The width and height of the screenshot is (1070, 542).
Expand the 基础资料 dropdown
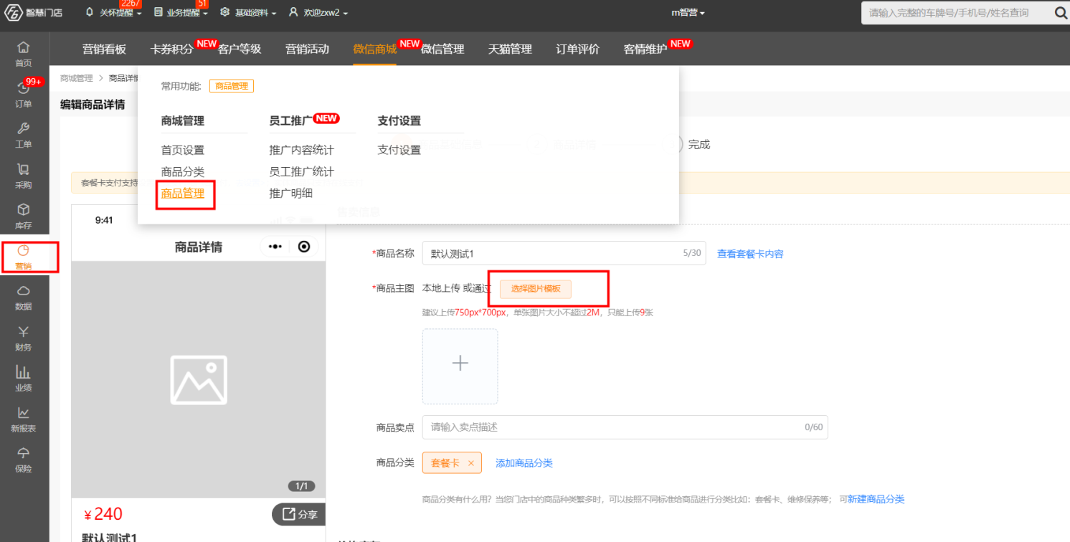[x=248, y=13]
